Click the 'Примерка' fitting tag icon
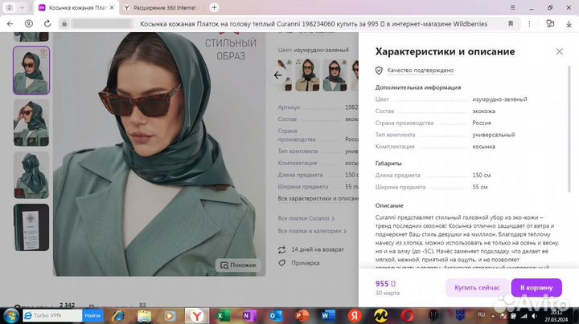579x324 pixels. 281,263
